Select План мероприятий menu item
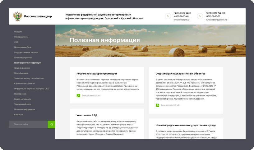Viewport: 254px width, 150px height. pos(23,58)
